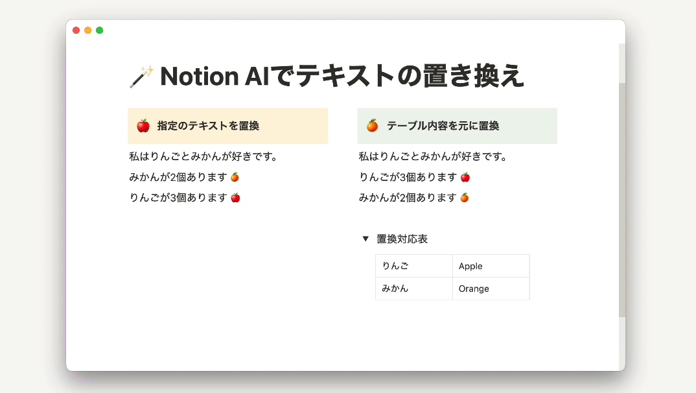The width and height of the screenshot is (696, 393).
Task: Click the vertical scrollbar thumb
Action: coord(622,200)
